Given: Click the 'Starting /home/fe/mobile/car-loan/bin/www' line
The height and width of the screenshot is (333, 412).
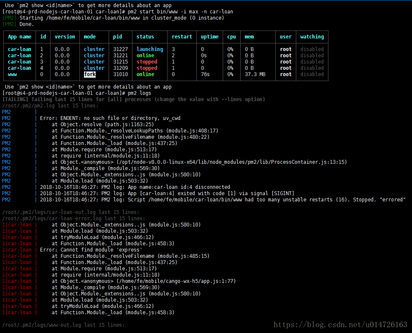Looking at the screenshot, I should coord(113,18).
